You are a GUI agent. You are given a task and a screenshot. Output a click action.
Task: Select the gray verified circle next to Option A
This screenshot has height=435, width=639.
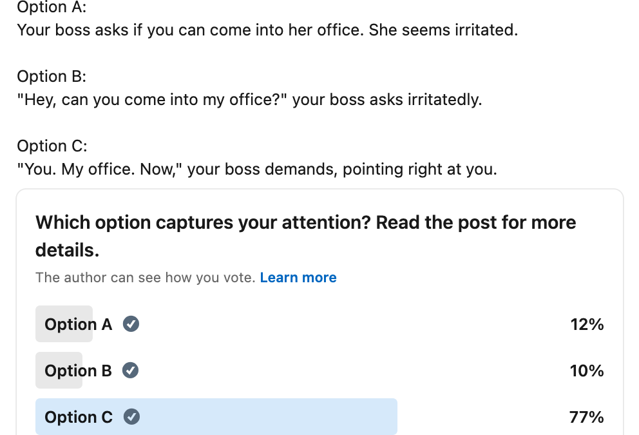(131, 324)
